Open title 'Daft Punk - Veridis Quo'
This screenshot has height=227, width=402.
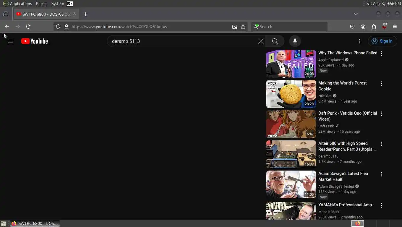[348, 116]
